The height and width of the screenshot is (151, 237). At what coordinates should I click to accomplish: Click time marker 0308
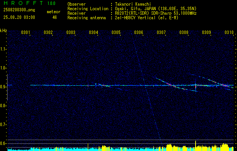pyautogui.click(x=184, y=32)
